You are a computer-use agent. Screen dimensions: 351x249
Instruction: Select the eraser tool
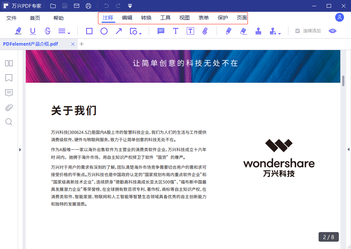[x=243, y=31]
